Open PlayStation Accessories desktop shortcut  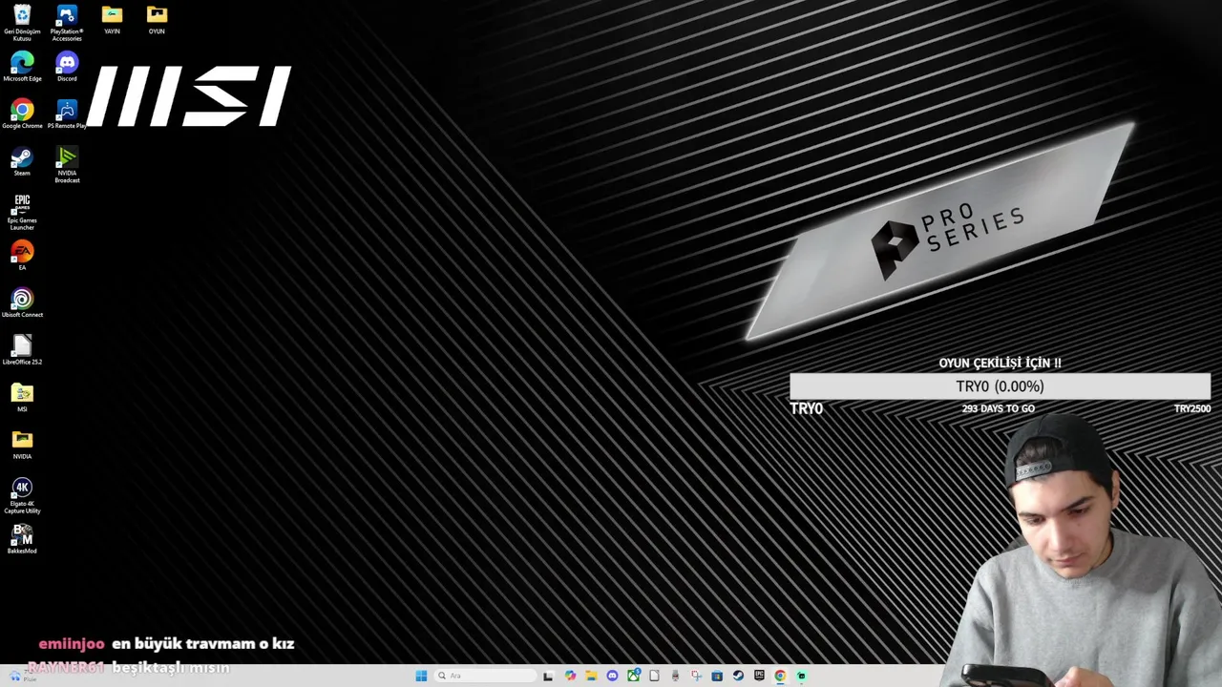67,23
